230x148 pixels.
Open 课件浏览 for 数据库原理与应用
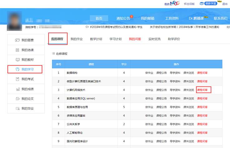click(x=188, y=107)
